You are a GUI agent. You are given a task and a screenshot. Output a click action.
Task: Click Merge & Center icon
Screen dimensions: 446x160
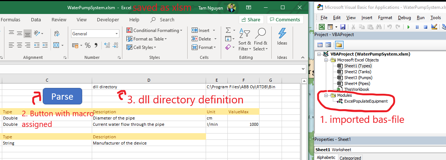56,45
